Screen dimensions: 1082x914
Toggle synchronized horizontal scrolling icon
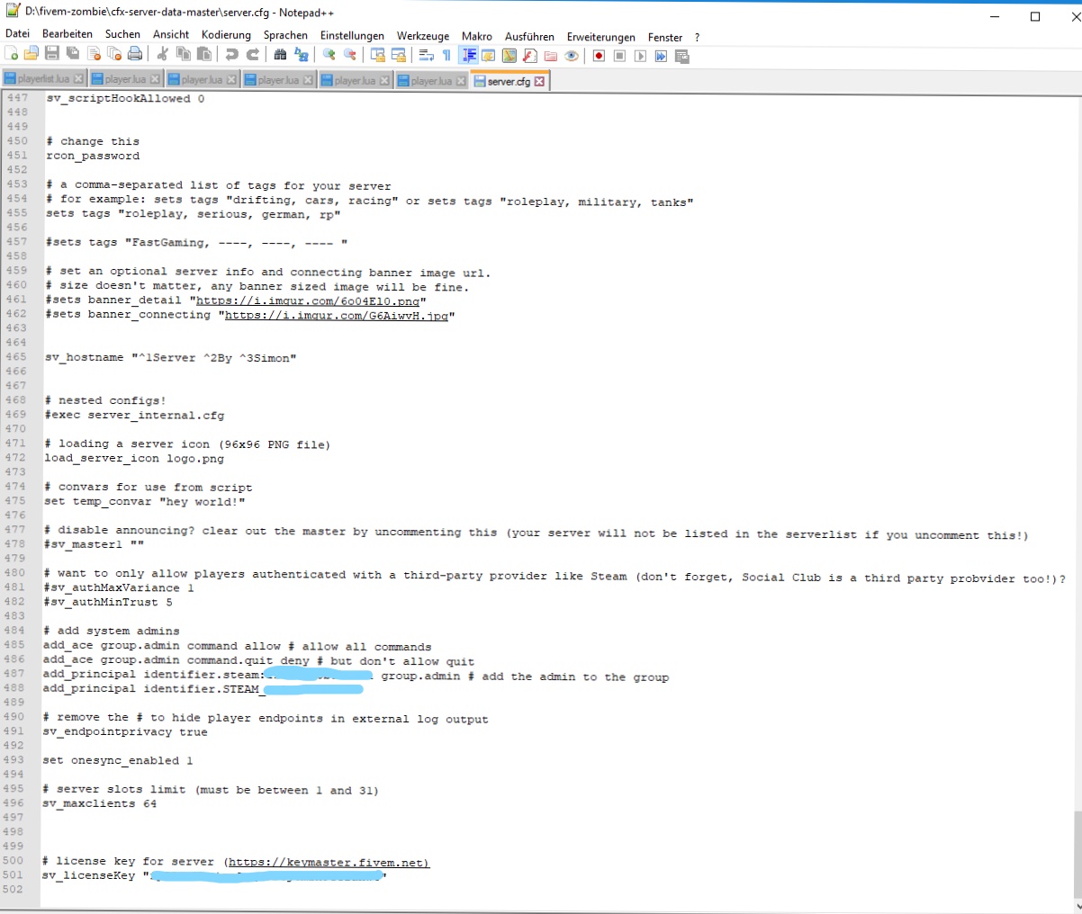[399, 55]
